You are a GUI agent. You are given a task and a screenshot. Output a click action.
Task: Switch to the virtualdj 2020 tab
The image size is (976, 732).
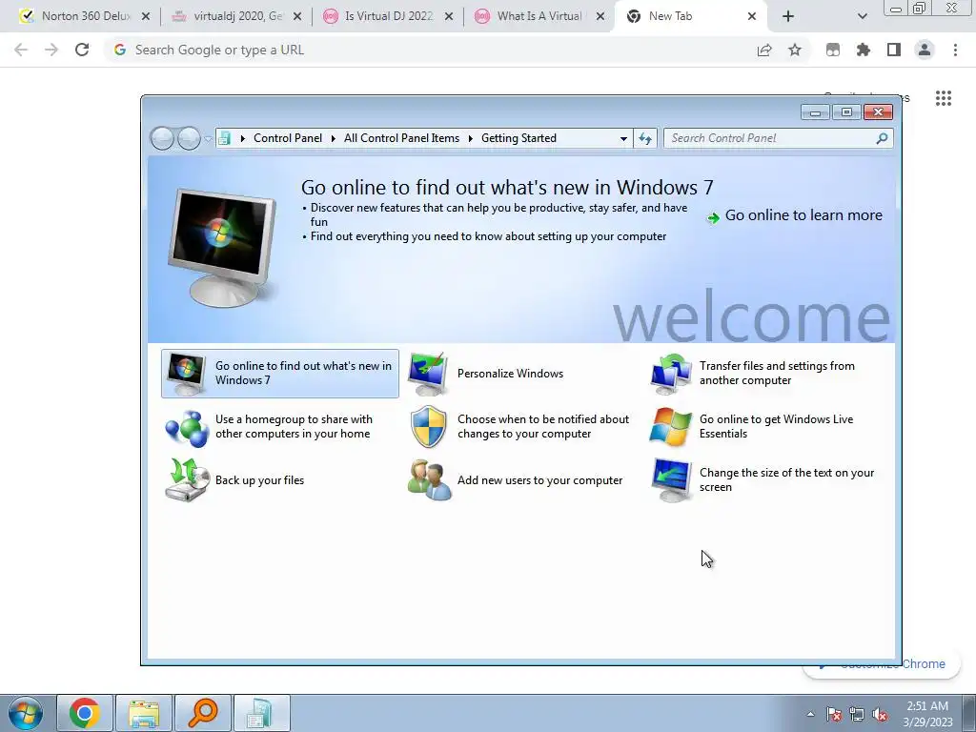pos(237,16)
